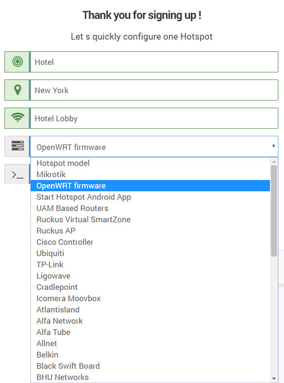Click the terminal prompt icon
Viewport: 284px width, 383px height.
(x=18, y=175)
